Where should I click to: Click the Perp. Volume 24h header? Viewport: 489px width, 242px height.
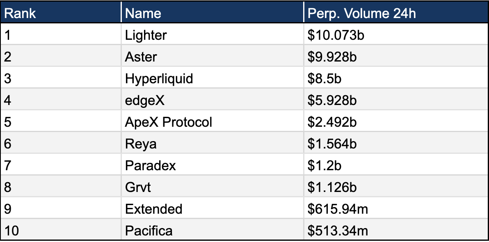coord(361,14)
